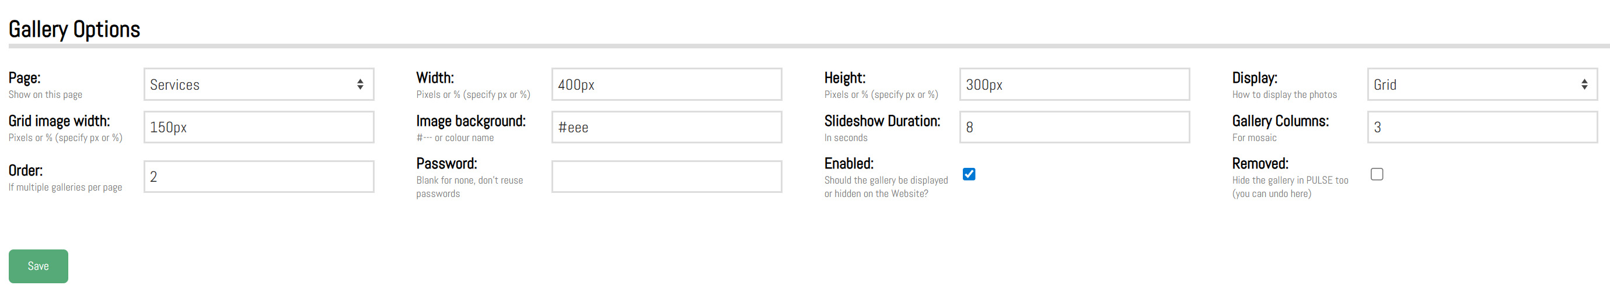Click the Gallery Columns input field
The image size is (1610, 292).
click(x=1481, y=127)
